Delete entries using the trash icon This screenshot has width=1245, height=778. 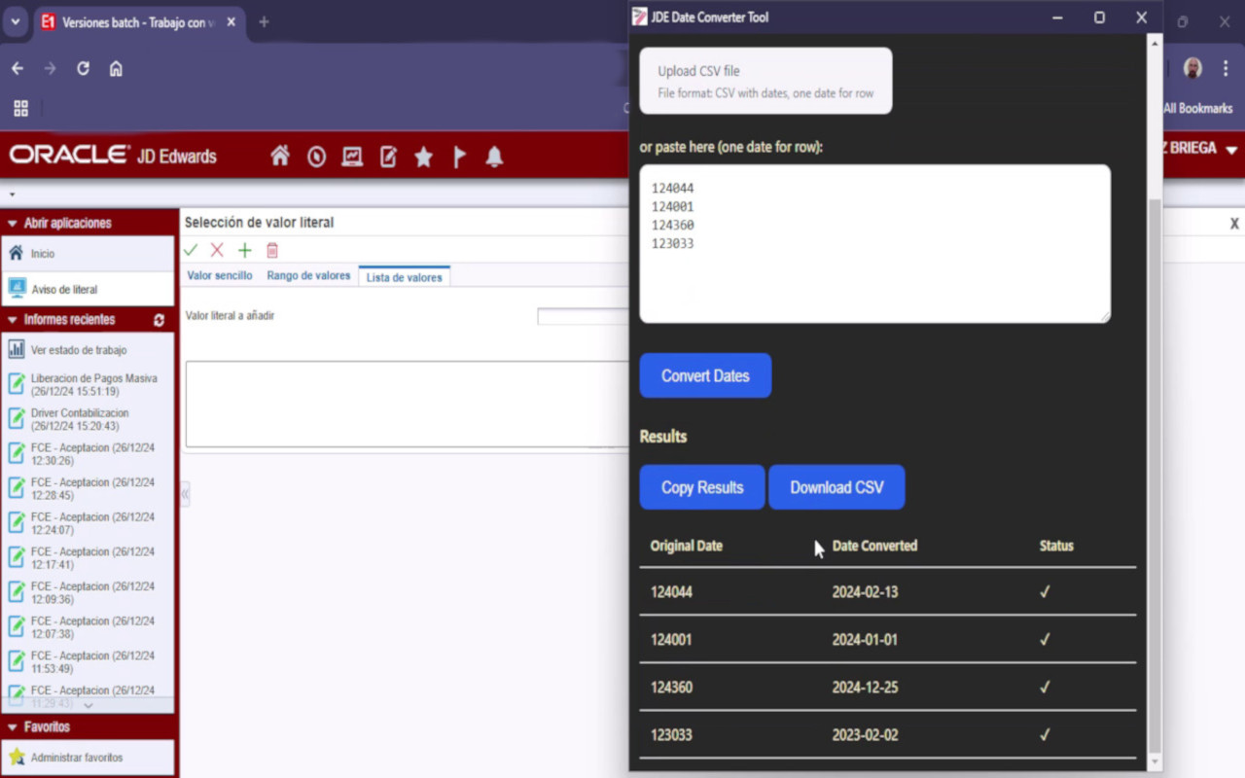click(x=271, y=250)
